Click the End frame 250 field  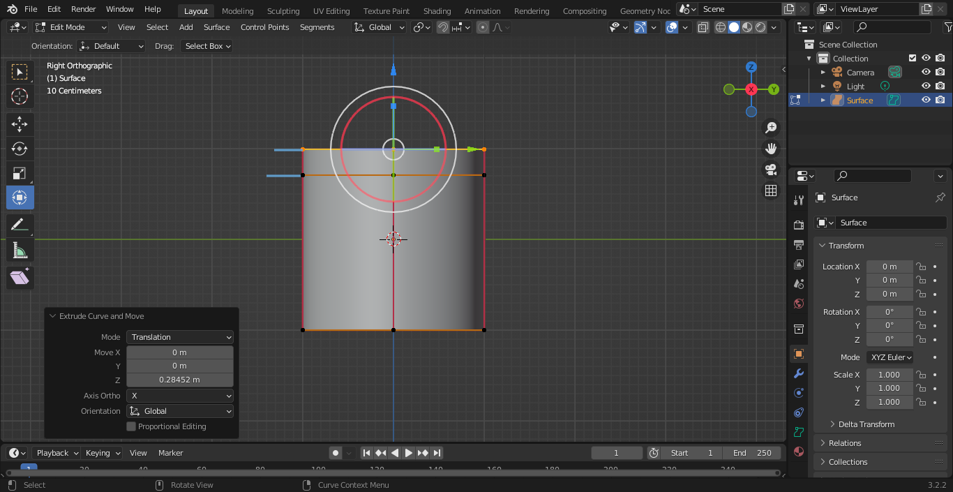752,453
